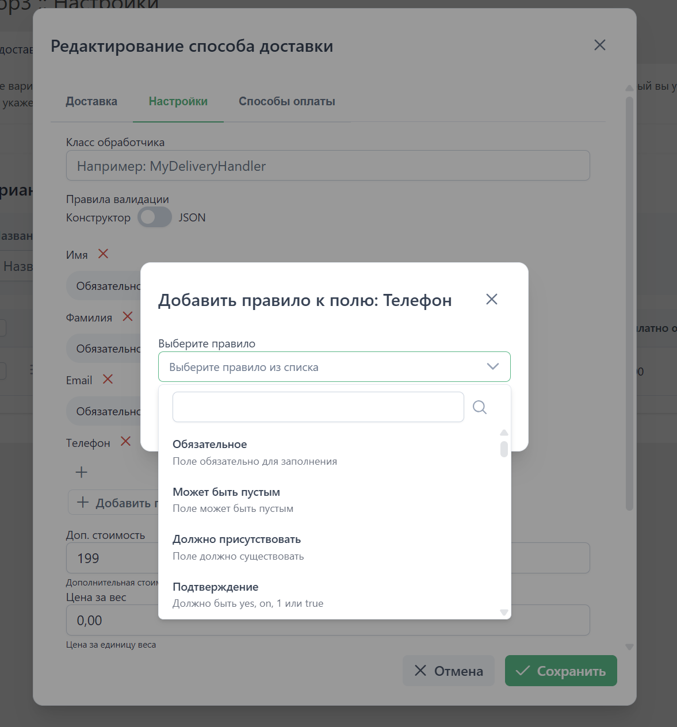Close the Редактирование способа доставки modal

pos(599,45)
